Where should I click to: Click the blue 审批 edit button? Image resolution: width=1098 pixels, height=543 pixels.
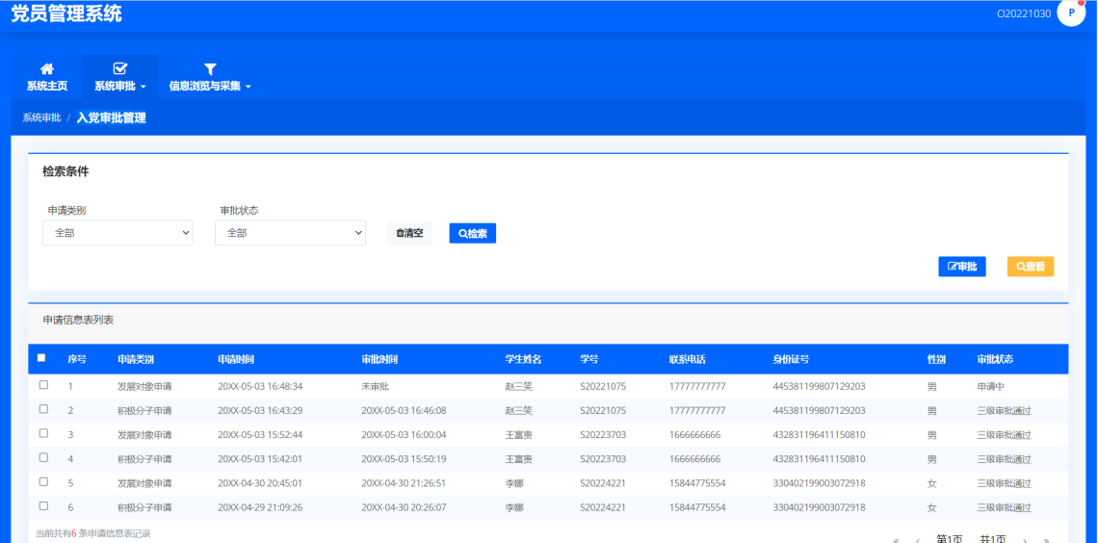961,267
